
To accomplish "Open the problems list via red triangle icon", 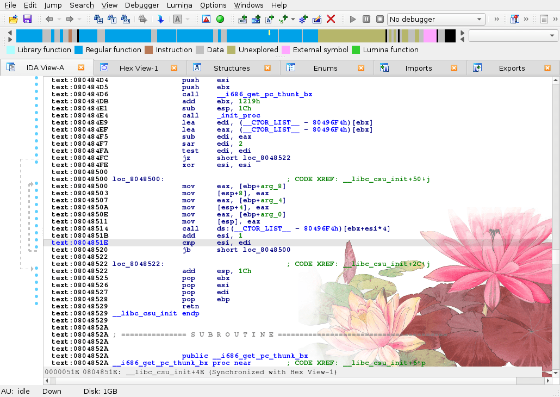I will tap(206, 18).
